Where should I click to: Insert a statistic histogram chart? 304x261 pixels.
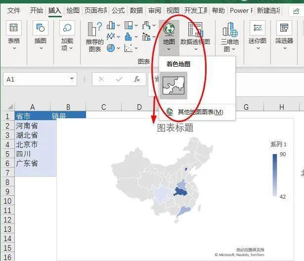coord(129,37)
